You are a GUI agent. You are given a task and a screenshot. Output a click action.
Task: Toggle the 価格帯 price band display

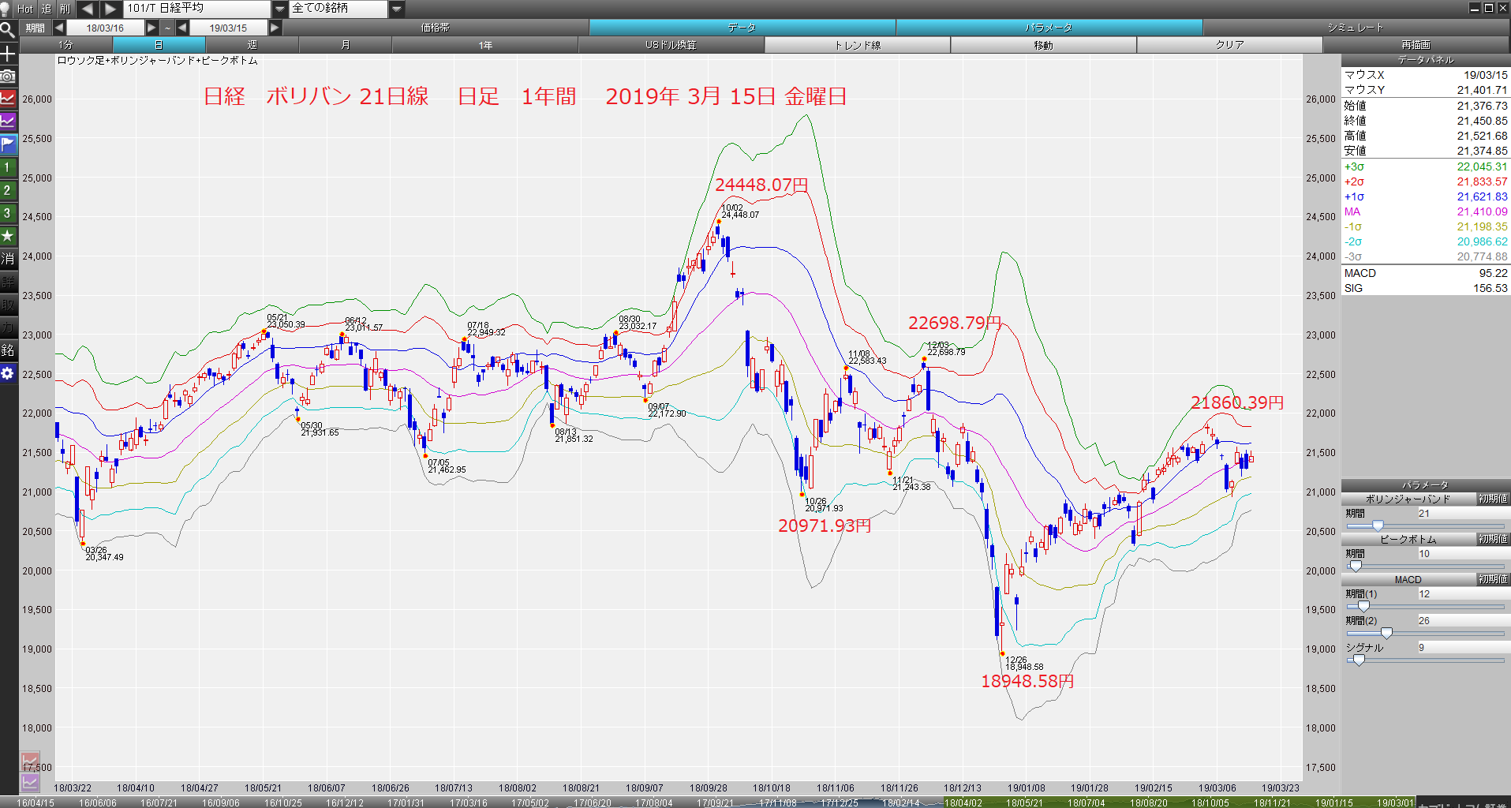click(436, 28)
